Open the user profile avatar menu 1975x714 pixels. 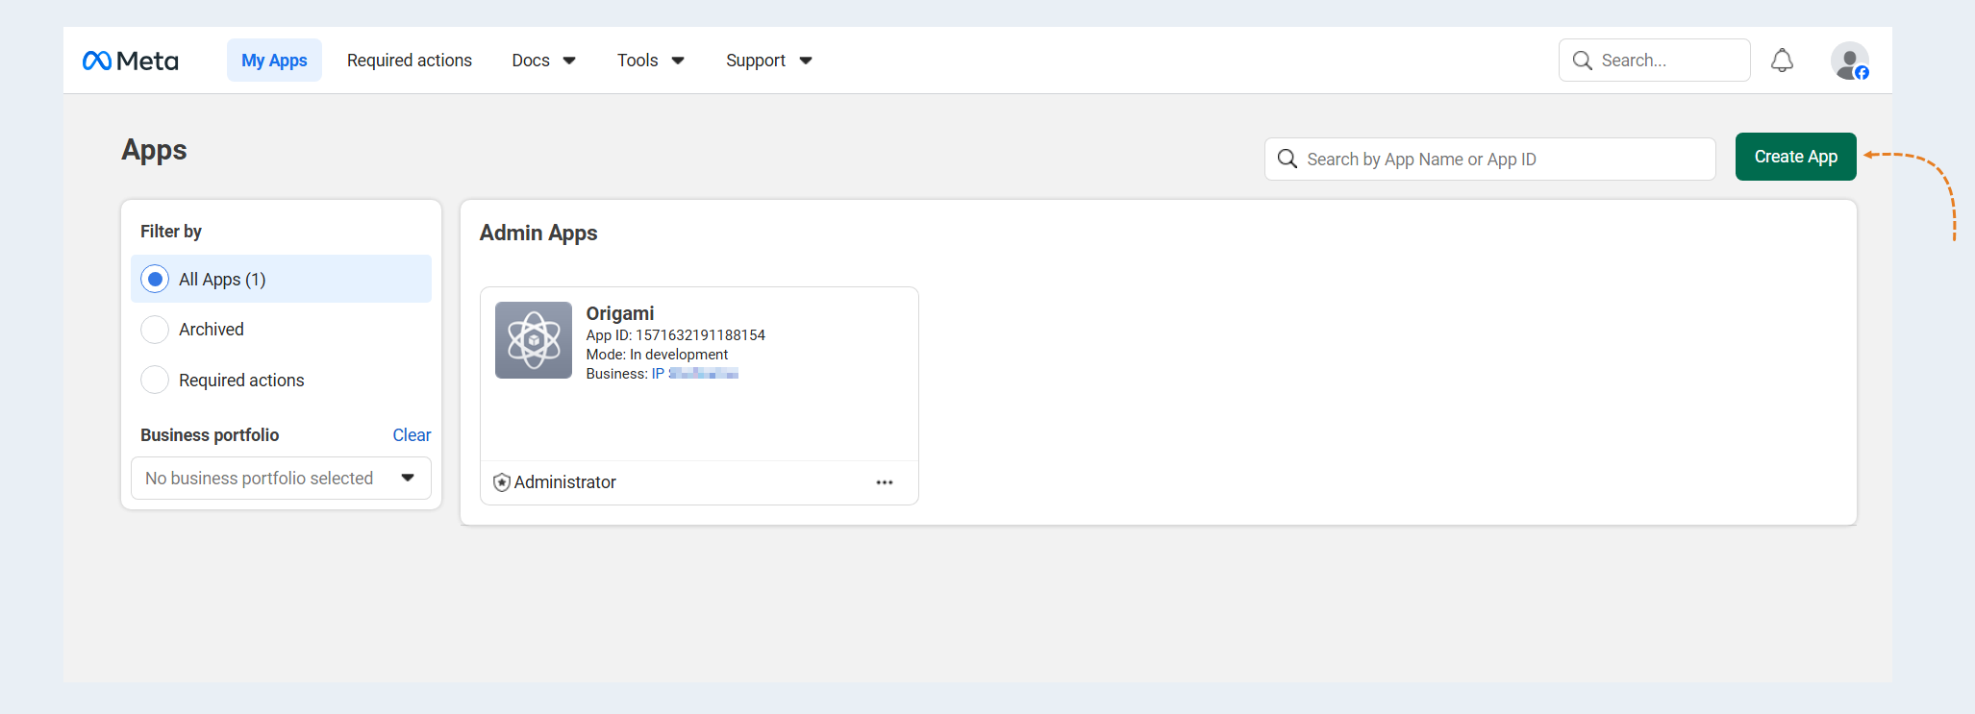[1850, 61]
